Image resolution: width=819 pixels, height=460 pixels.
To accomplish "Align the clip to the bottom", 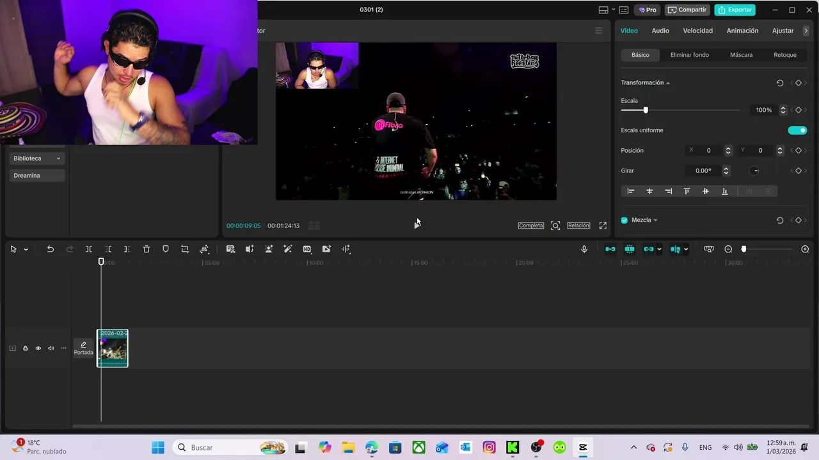I will click(724, 191).
